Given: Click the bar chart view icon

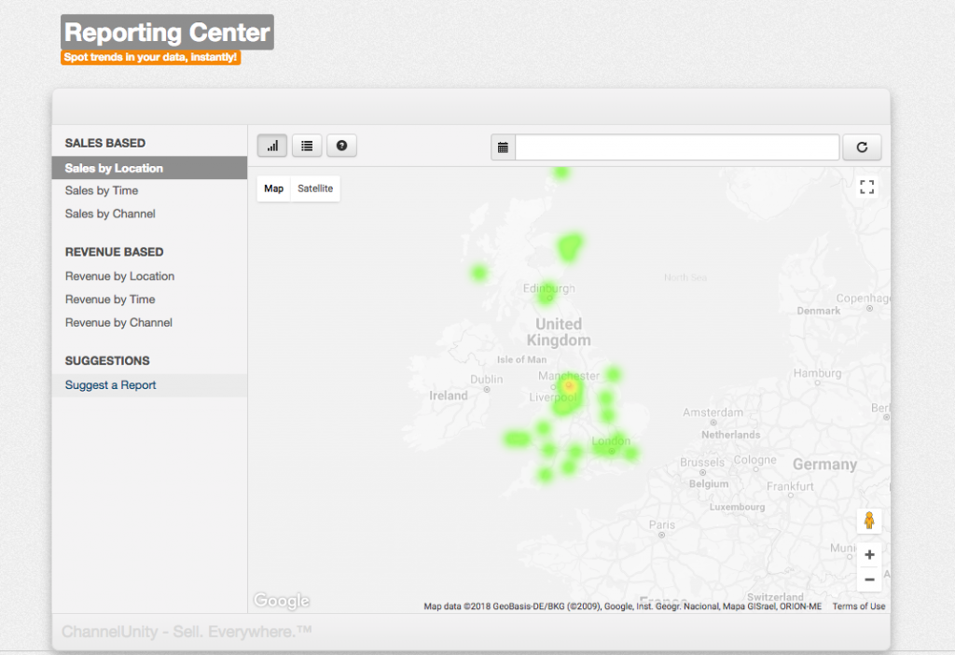Looking at the screenshot, I should (272, 146).
